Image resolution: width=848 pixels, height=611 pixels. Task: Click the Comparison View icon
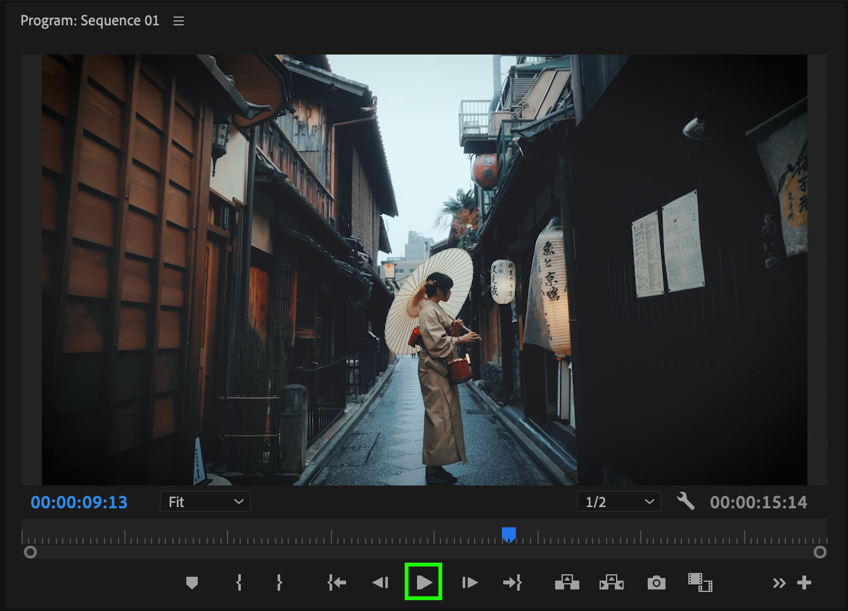[x=700, y=582]
